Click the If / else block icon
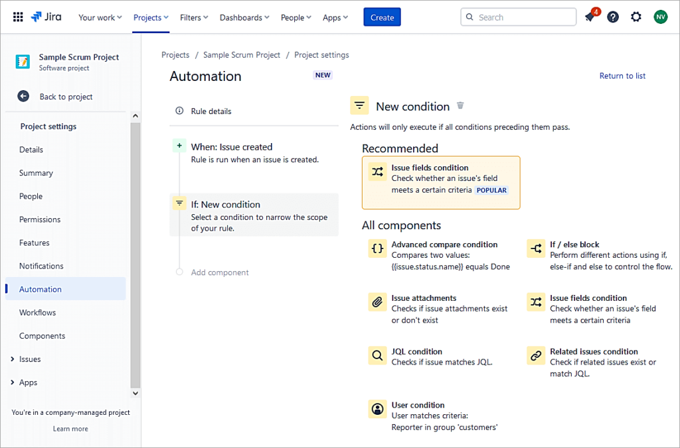This screenshot has height=448, width=680. (x=536, y=248)
